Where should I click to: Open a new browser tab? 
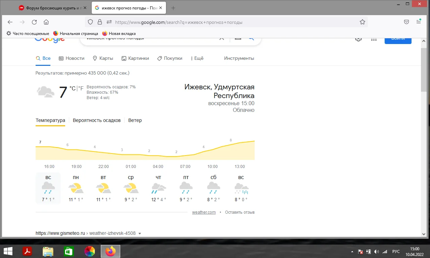pos(173,8)
